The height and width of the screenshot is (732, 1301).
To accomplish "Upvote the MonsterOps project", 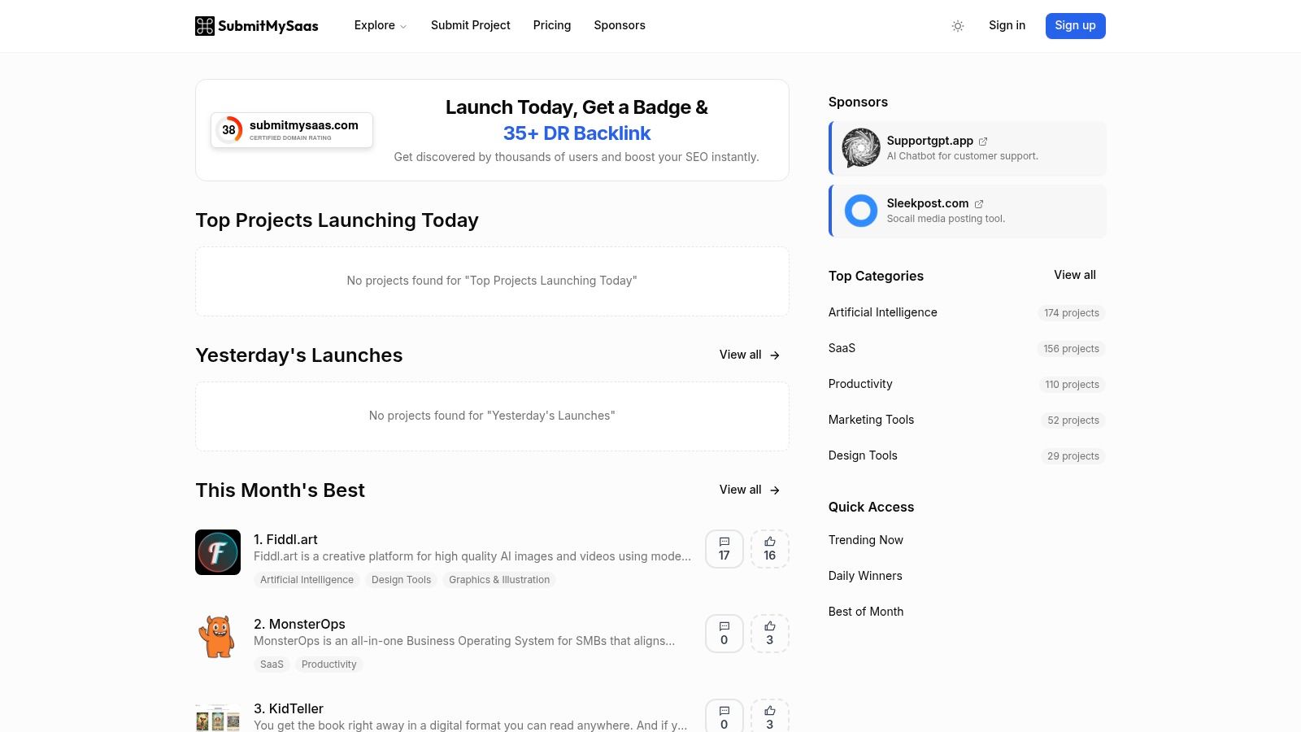I will click(x=769, y=634).
